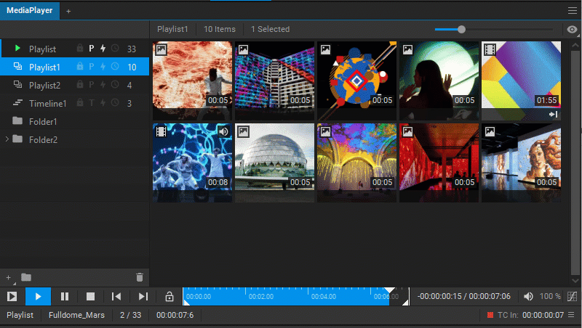Click the 2 / 33 item counter
Image resolution: width=582 pixels, height=328 pixels.
pos(130,315)
